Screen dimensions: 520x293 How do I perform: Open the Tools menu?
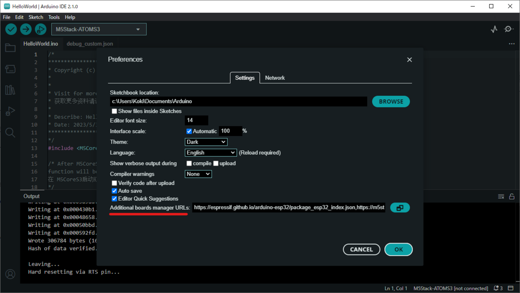(54, 17)
